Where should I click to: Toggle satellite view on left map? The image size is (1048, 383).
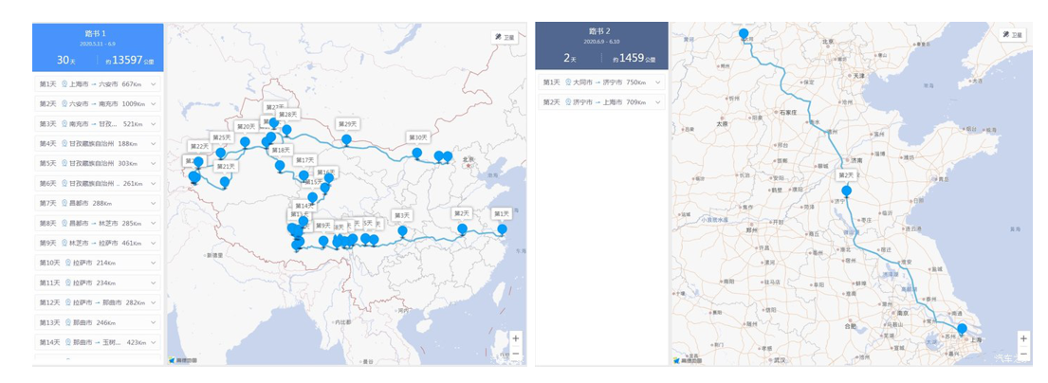[x=505, y=37]
